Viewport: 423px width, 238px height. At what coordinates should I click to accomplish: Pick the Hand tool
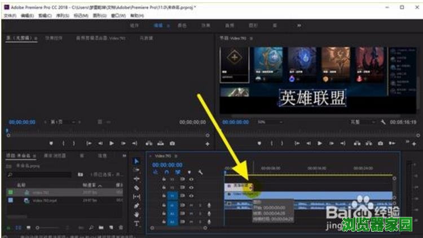click(136, 214)
